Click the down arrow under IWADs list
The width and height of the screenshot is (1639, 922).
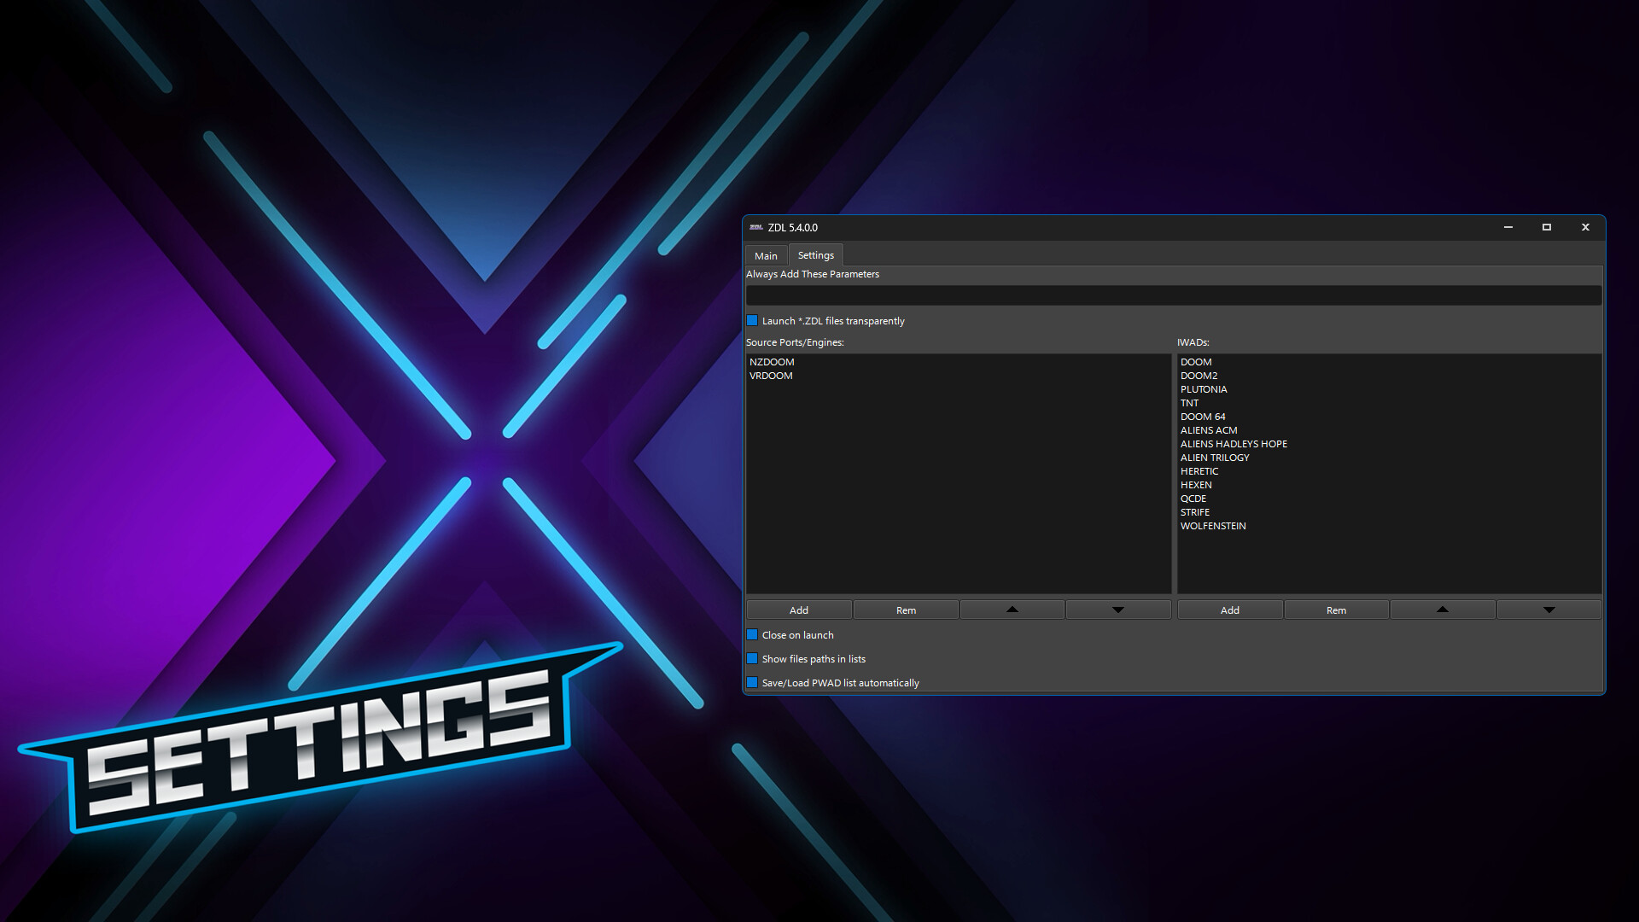pyautogui.click(x=1549, y=610)
